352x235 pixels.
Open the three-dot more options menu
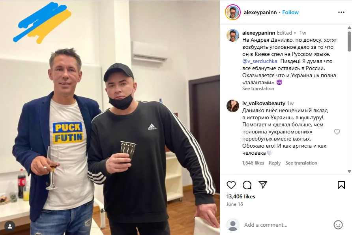tap(341, 12)
